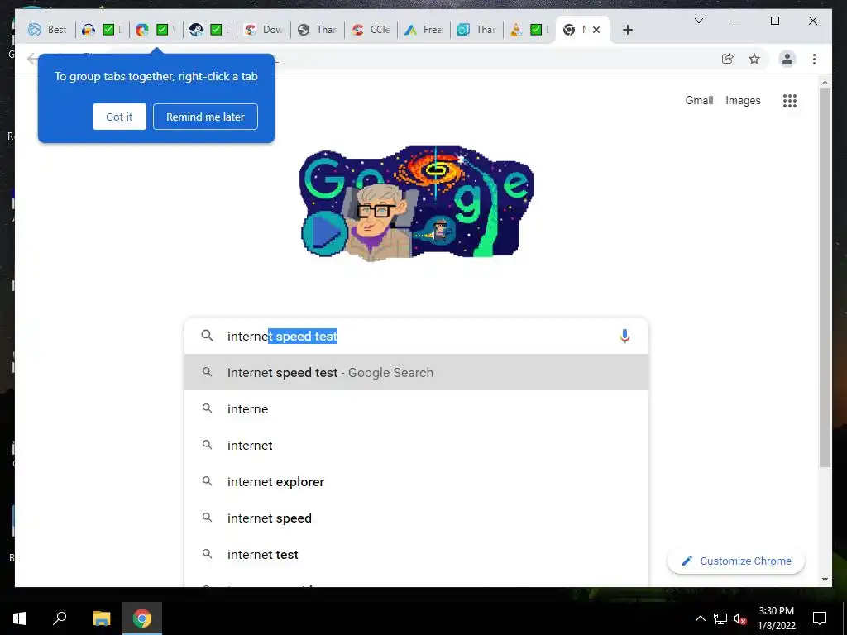Dismiss tab group tip with Got it

coord(119,117)
